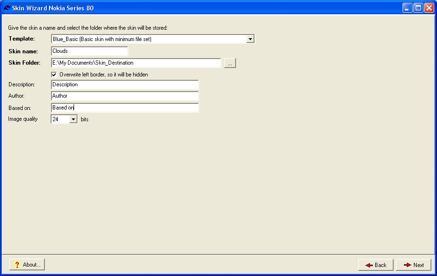Click the Skin Folder path field
This screenshot has height=276, width=437.
coord(136,63)
